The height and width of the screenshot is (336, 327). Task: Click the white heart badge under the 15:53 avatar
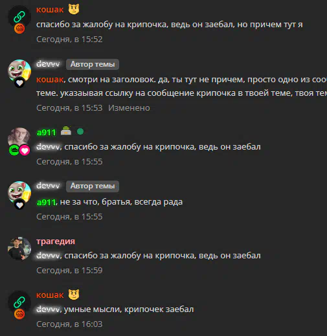[x=19, y=83]
